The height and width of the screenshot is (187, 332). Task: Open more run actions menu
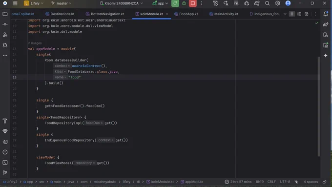[202, 3]
